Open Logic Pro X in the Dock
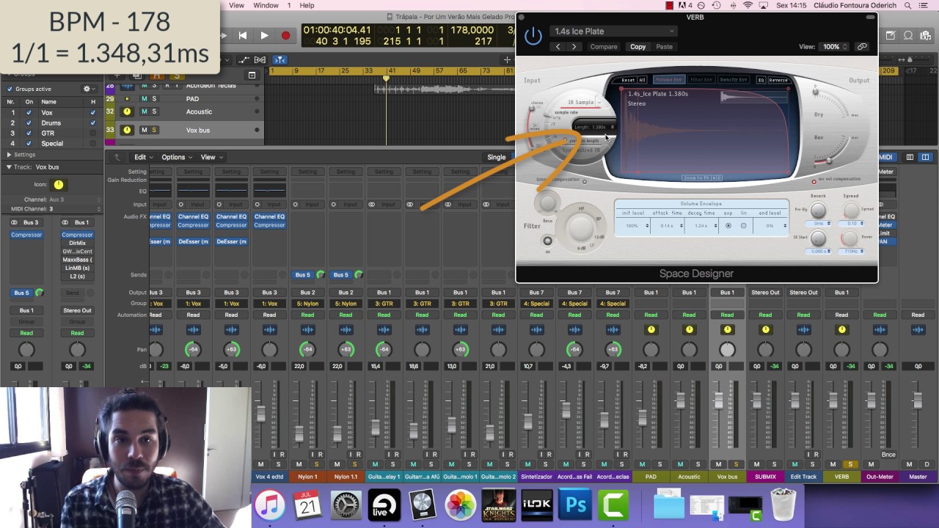Image resolution: width=939 pixels, height=528 pixels. coord(423,505)
